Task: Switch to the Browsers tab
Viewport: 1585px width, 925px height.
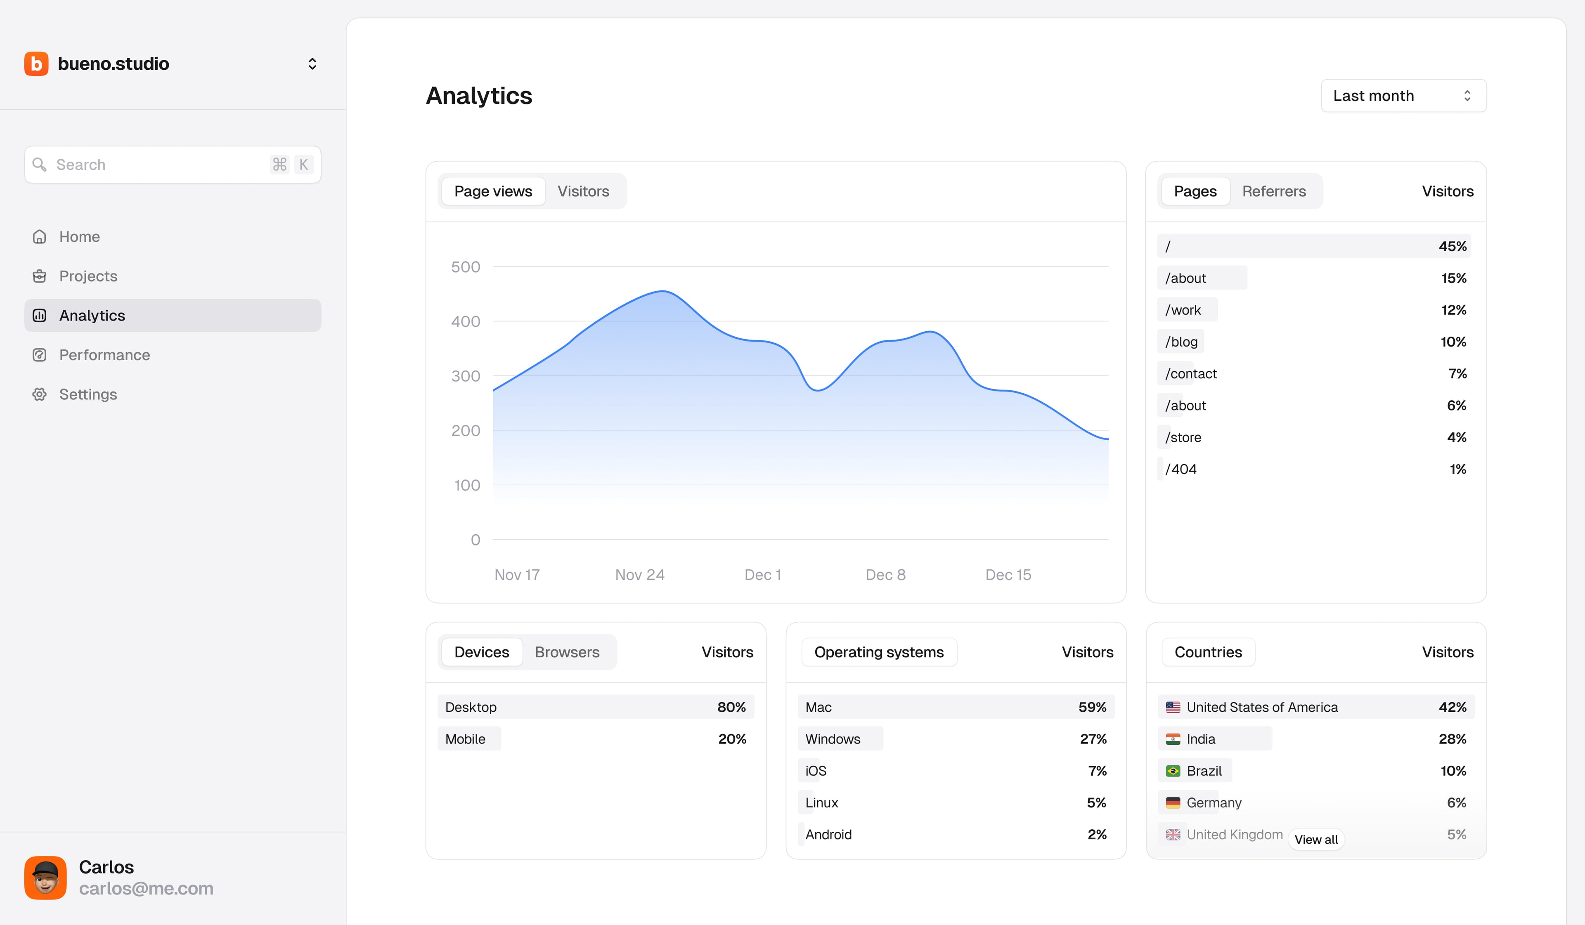Action: click(567, 652)
